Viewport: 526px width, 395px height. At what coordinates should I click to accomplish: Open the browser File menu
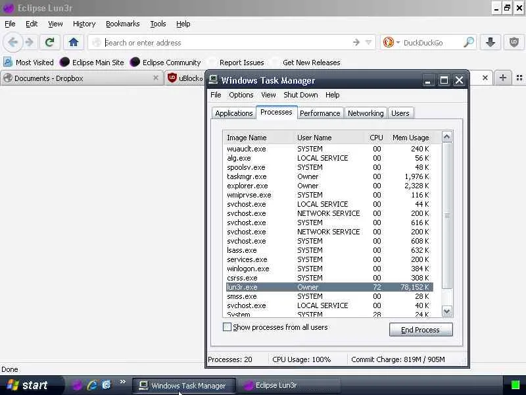pos(10,24)
